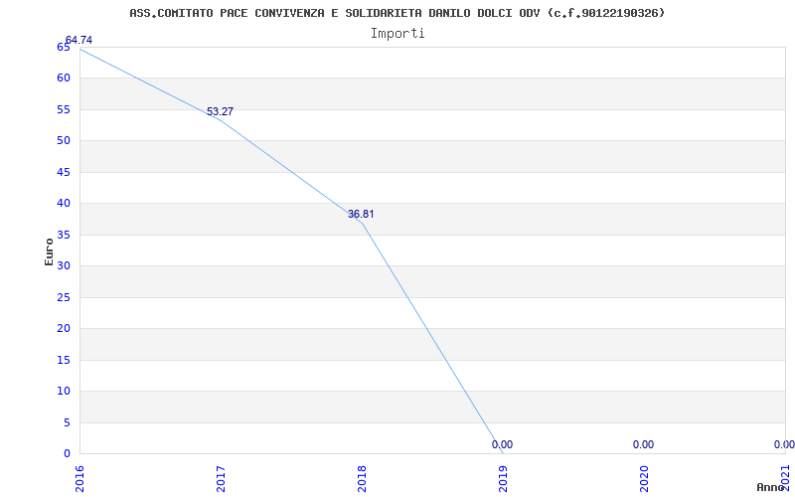Screen dimensions: 795x497
Task: Click the 50 tick on Euro axis
Action: click(x=63, y=140)
